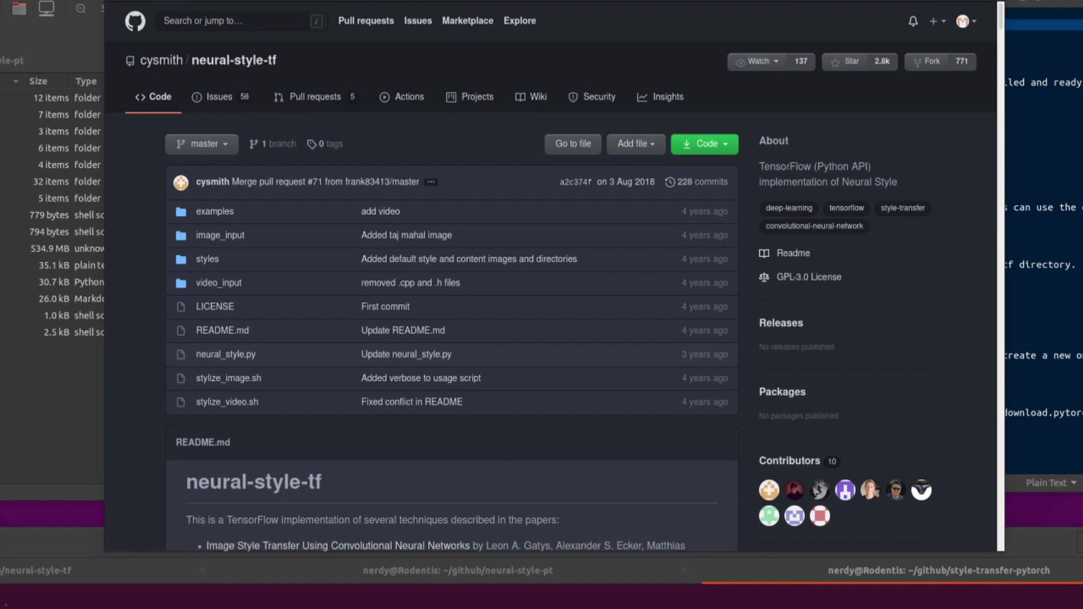Open Explore in top navigation
1083x609 pixels.
click(x=520, y=21)
